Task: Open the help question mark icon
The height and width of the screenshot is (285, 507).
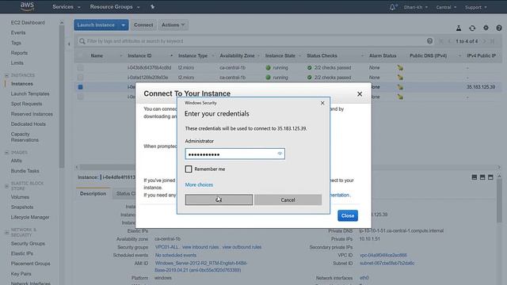Action: pos(499,28)
